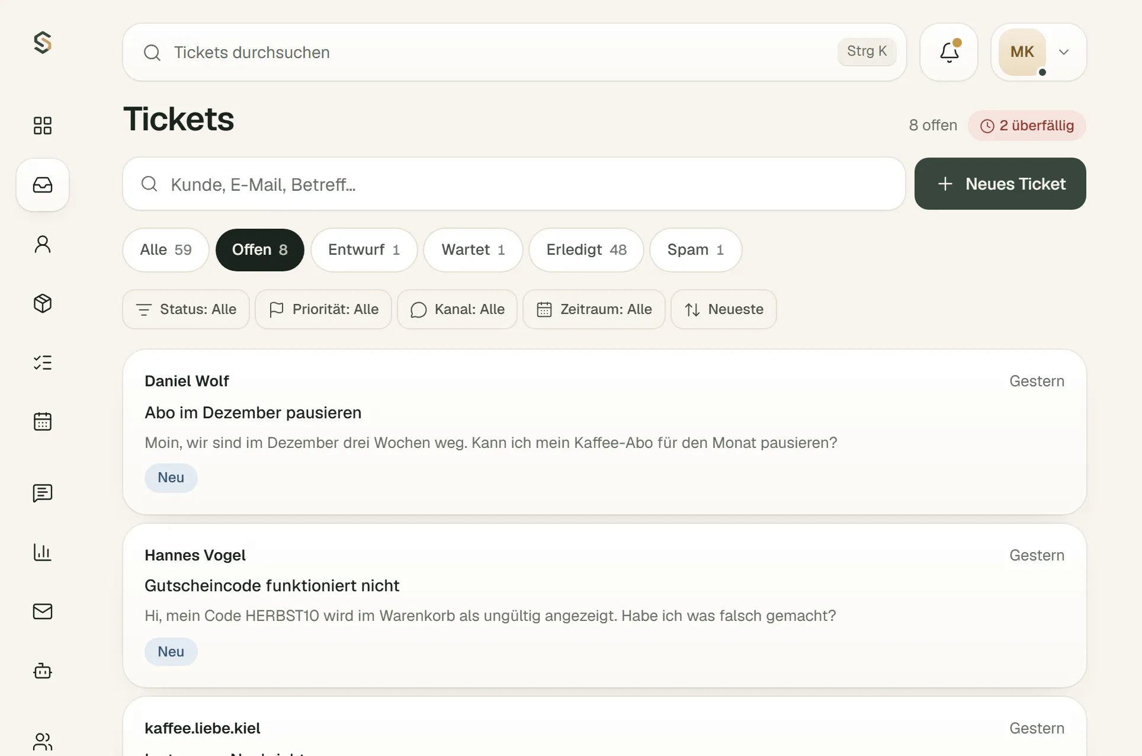Open the envelope mail icon in sidebar
Viewport: 1142px width, 756px height.
43,611
